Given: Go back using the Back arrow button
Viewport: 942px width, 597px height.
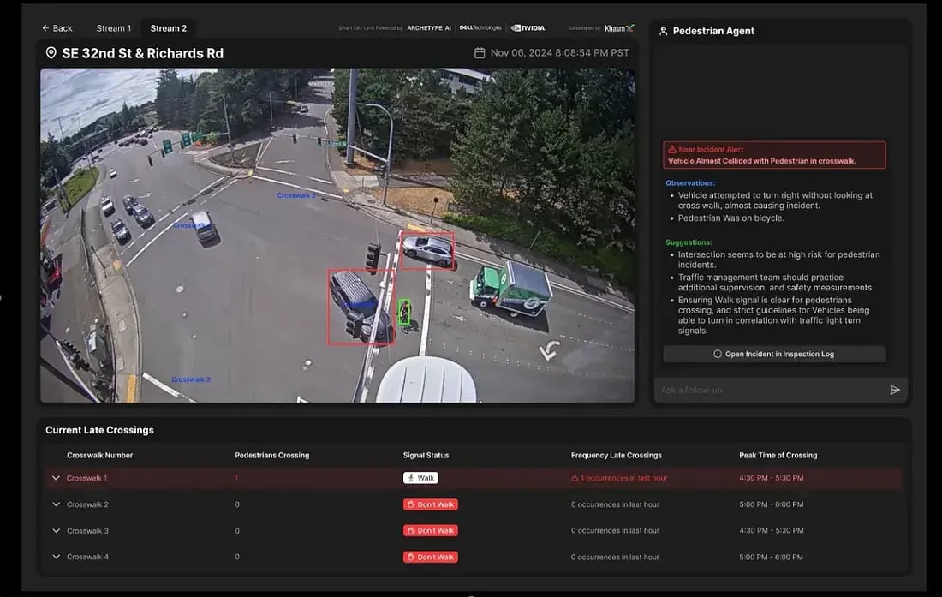Looking at the screenshot, I should (57, 28).
